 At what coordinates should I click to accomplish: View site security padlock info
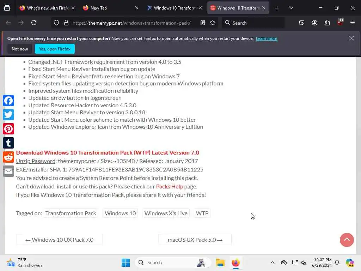pyautogui.click(x=66, y=23)
